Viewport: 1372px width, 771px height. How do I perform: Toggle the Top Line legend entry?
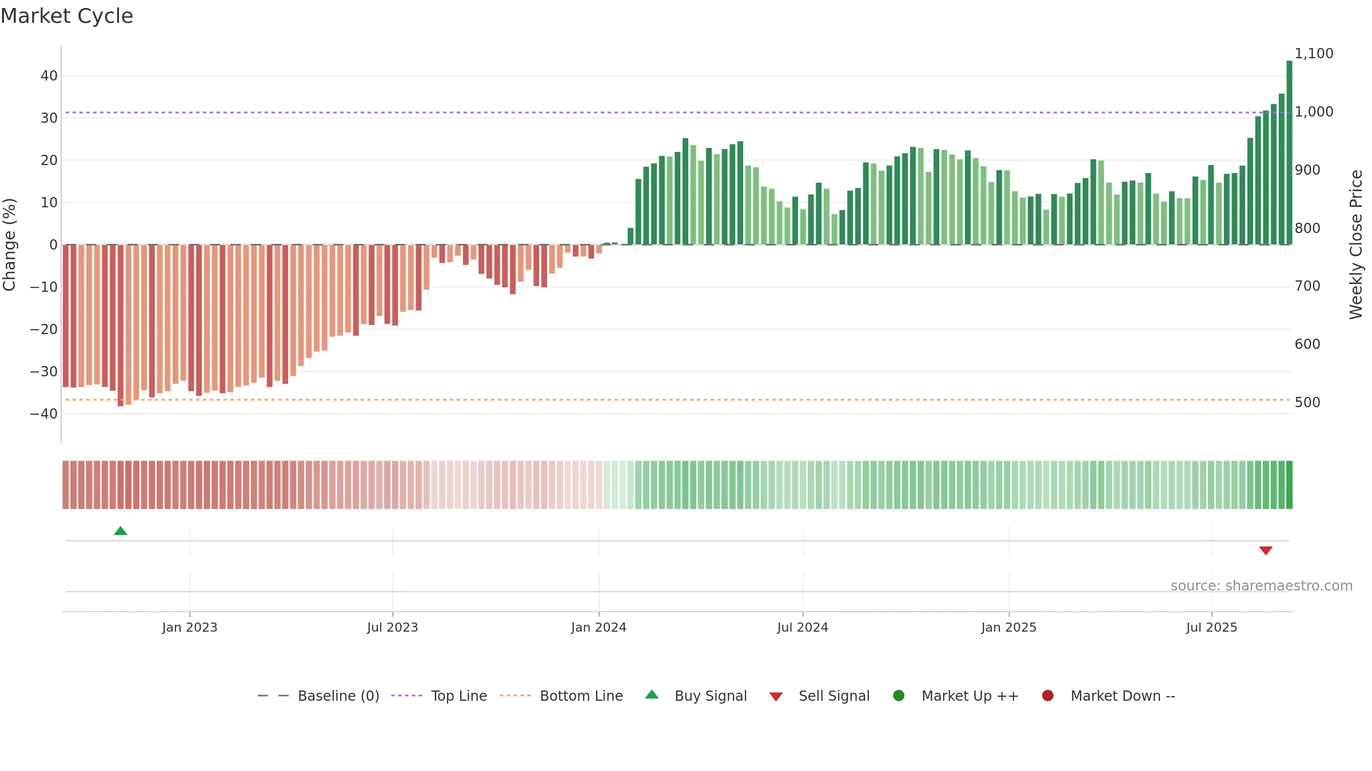[x=439, y=696]
